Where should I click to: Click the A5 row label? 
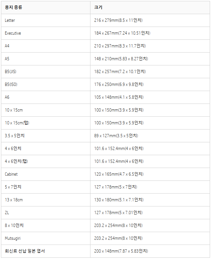pos(7,59)
